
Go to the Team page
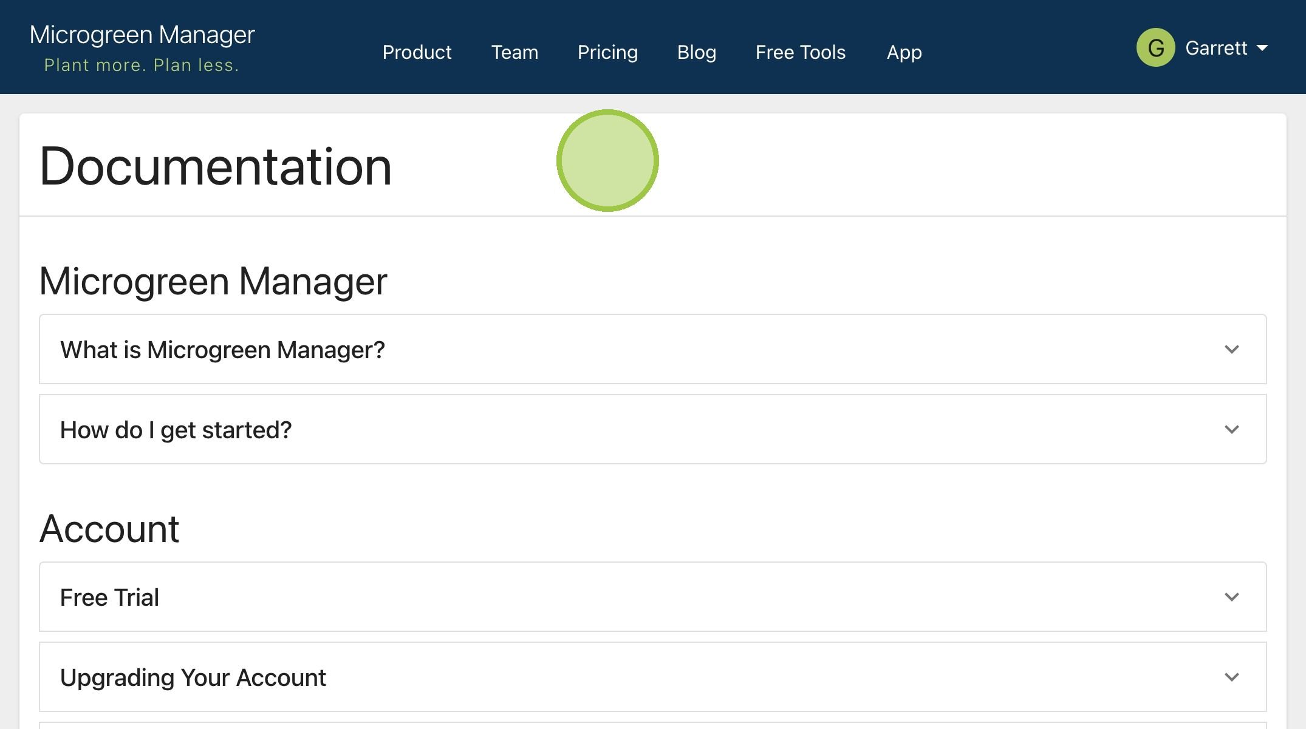click(x=515, y=52)
